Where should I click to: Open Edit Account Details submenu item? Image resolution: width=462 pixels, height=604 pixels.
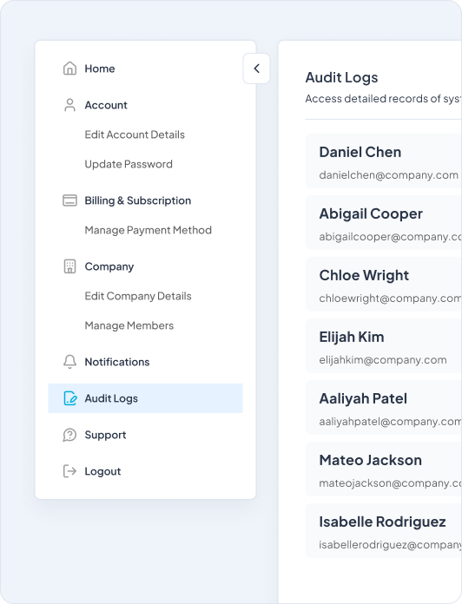[x=135, y=135]
